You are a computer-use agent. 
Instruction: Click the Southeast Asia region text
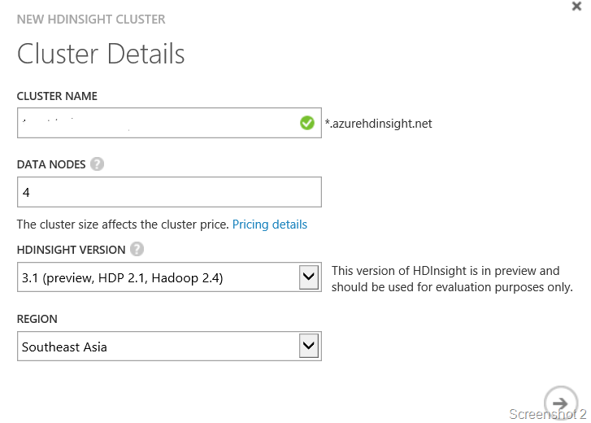[x=65, y=347]
